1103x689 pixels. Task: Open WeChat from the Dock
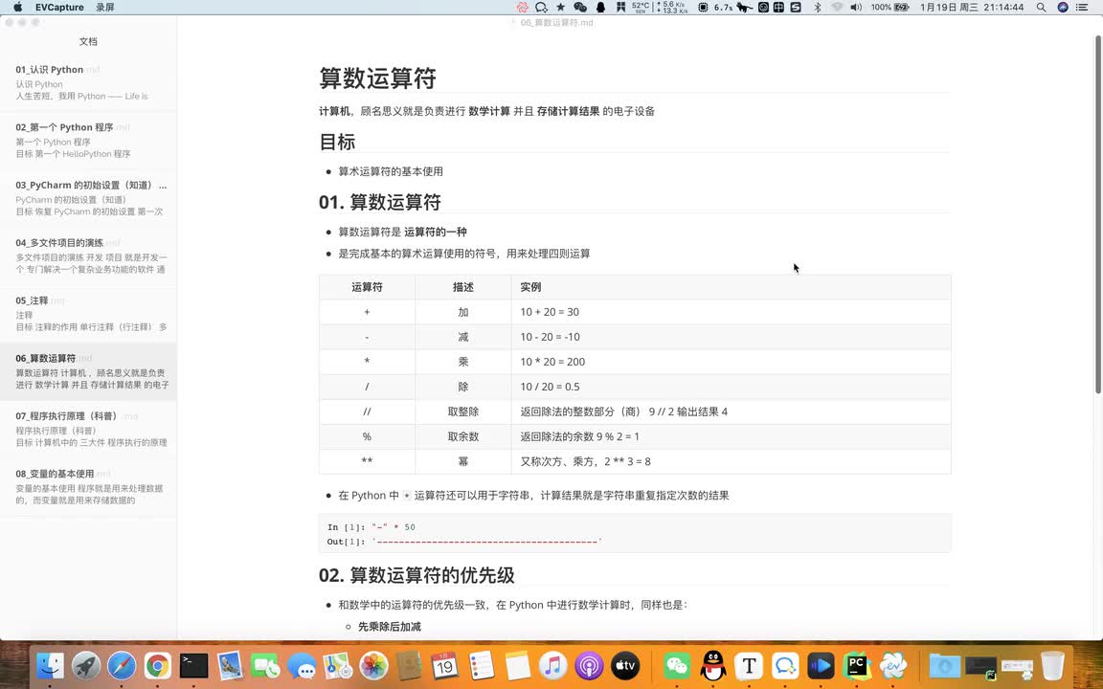coord(677,665)
